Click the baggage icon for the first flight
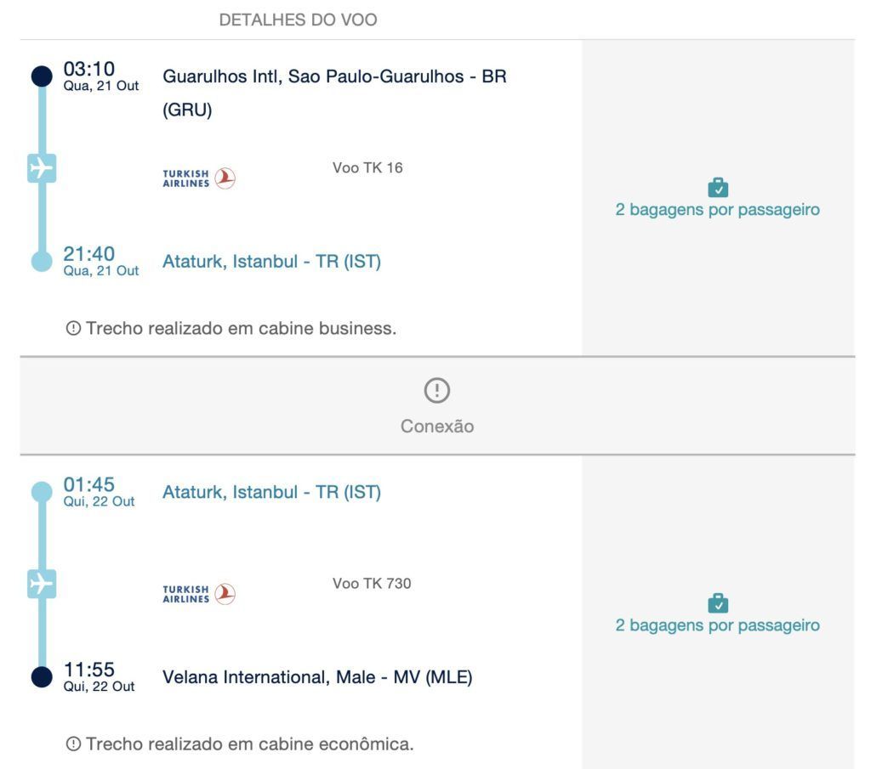 (x=718, y=188)
